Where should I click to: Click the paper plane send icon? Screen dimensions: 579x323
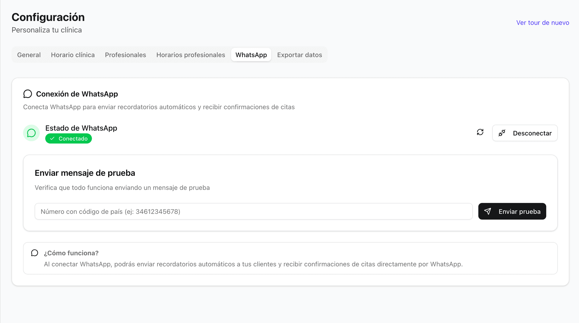(488, 211)
